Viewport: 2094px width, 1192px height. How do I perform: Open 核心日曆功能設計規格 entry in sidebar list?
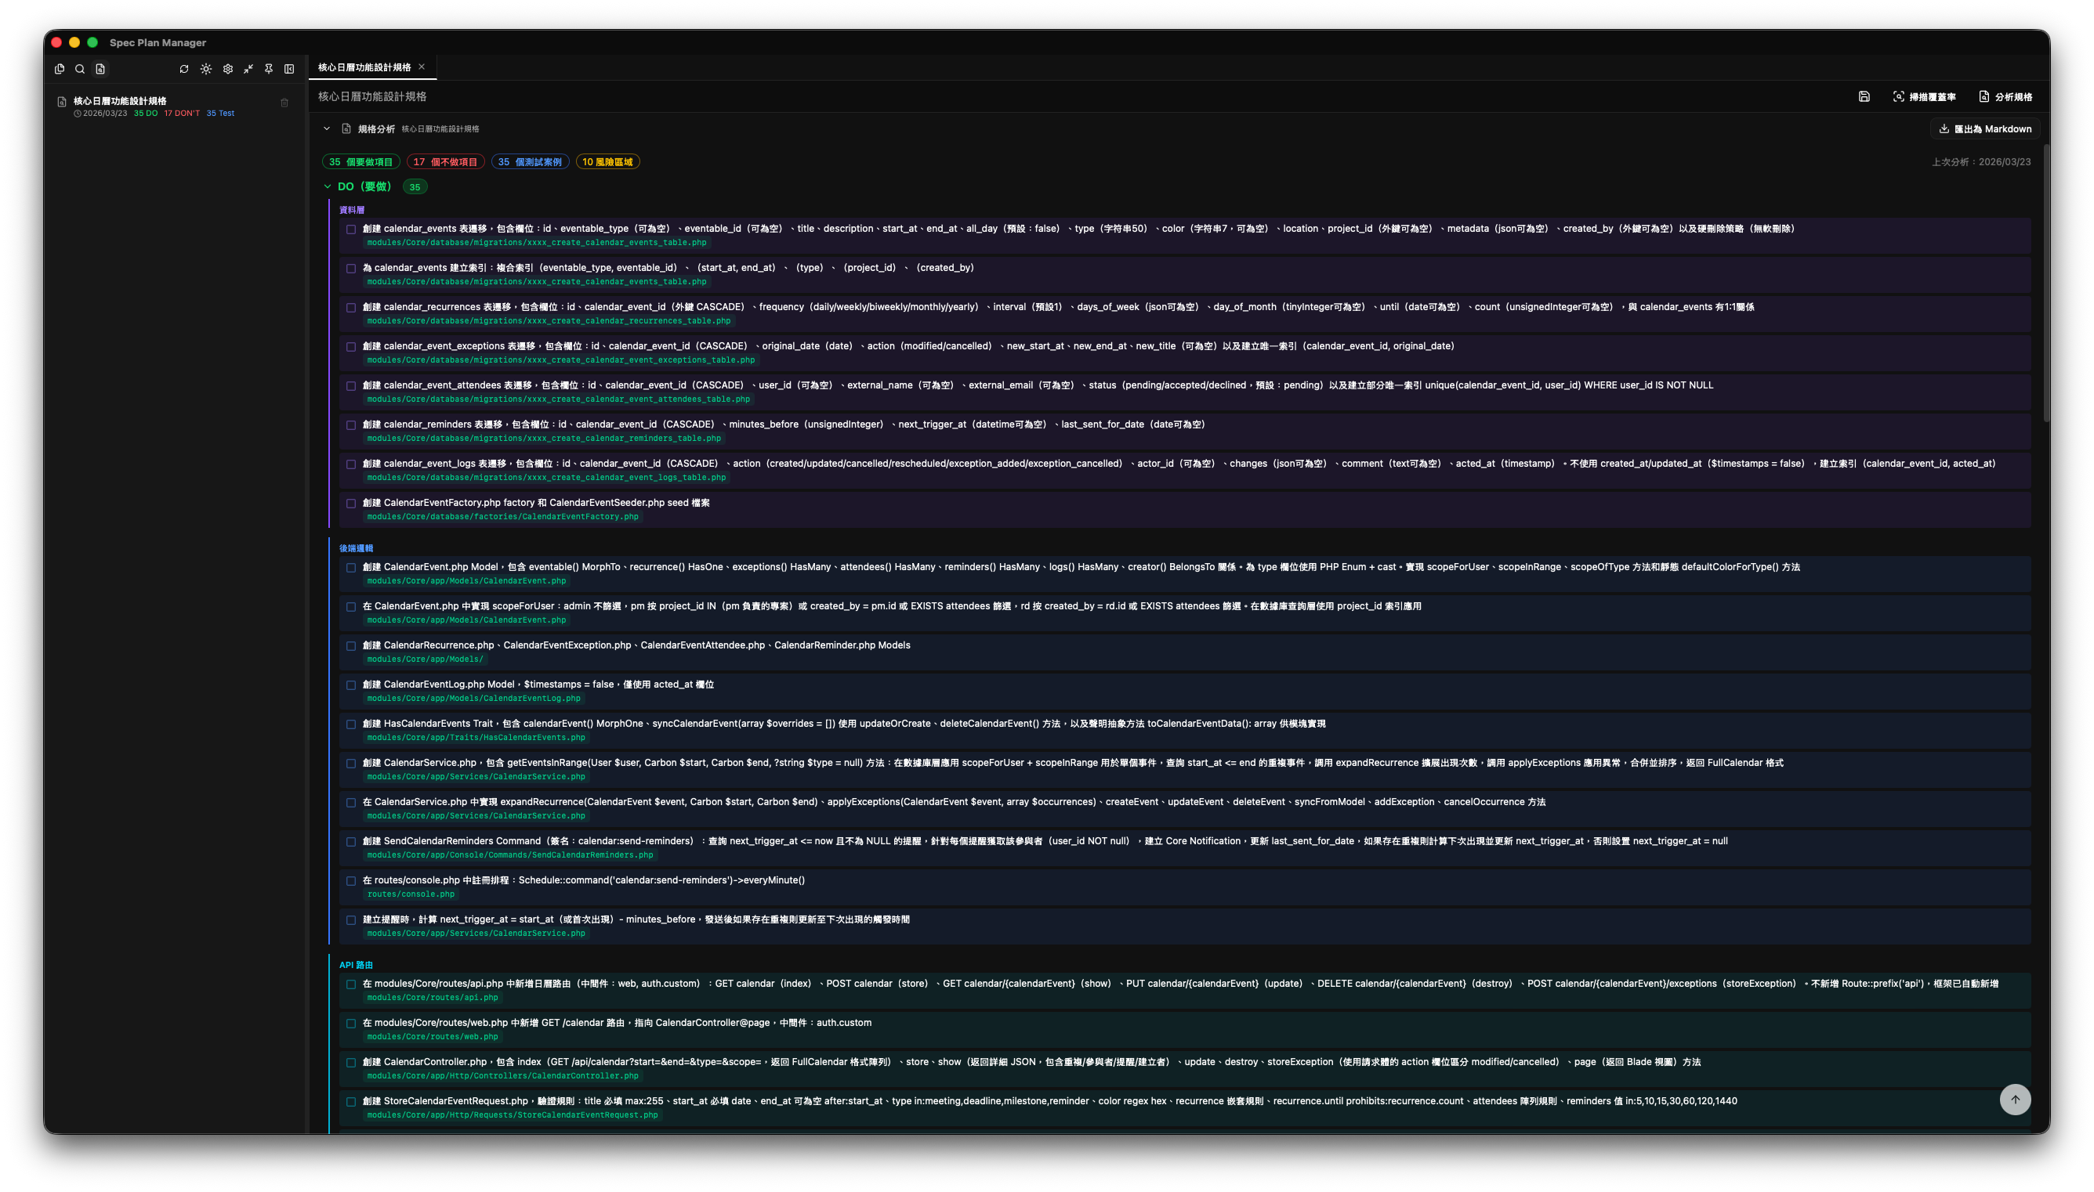tap(175, 107)
